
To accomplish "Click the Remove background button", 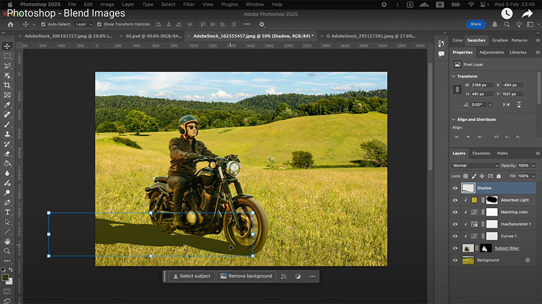I will tap(246, 276).
